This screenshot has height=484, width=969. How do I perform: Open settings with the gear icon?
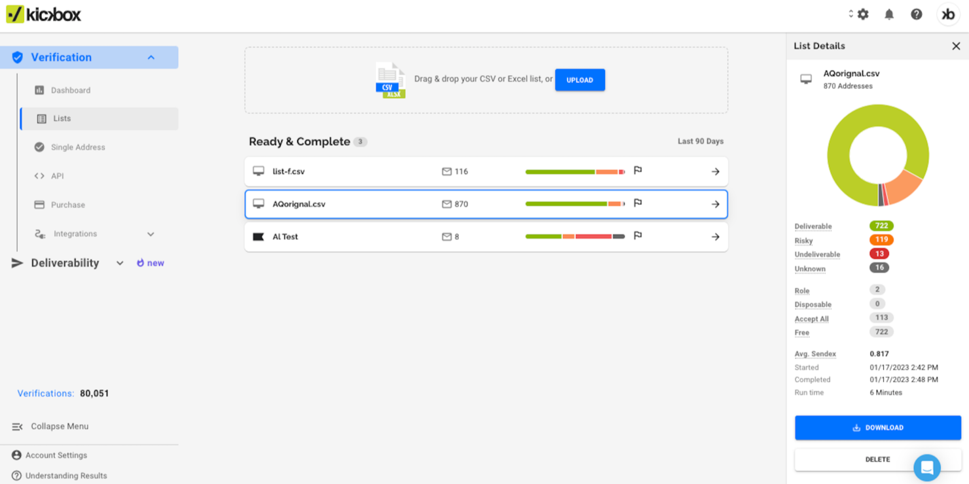863,13
